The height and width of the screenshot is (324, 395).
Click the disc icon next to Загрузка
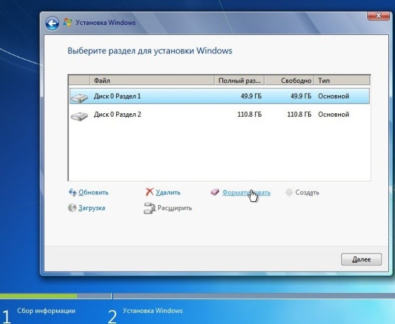point(72,208)
